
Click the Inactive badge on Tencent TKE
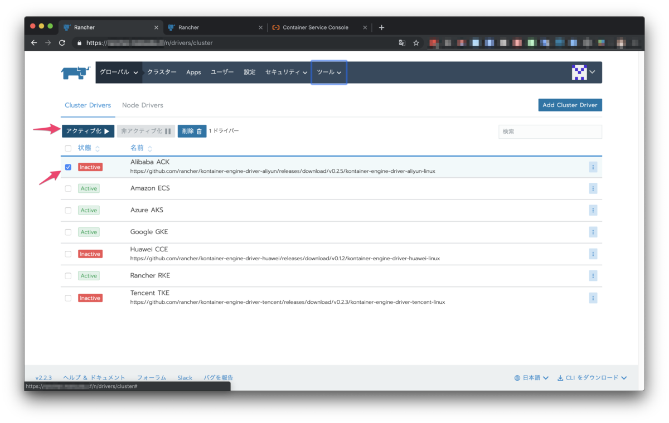(90, 298)
